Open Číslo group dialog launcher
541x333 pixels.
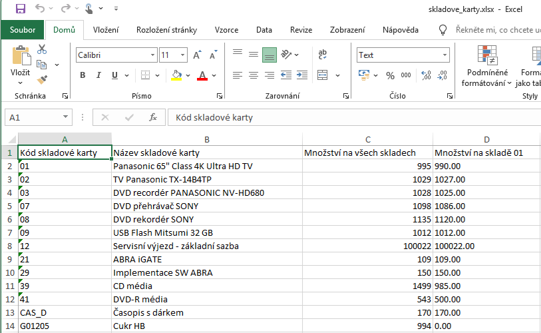coord(450,96)
